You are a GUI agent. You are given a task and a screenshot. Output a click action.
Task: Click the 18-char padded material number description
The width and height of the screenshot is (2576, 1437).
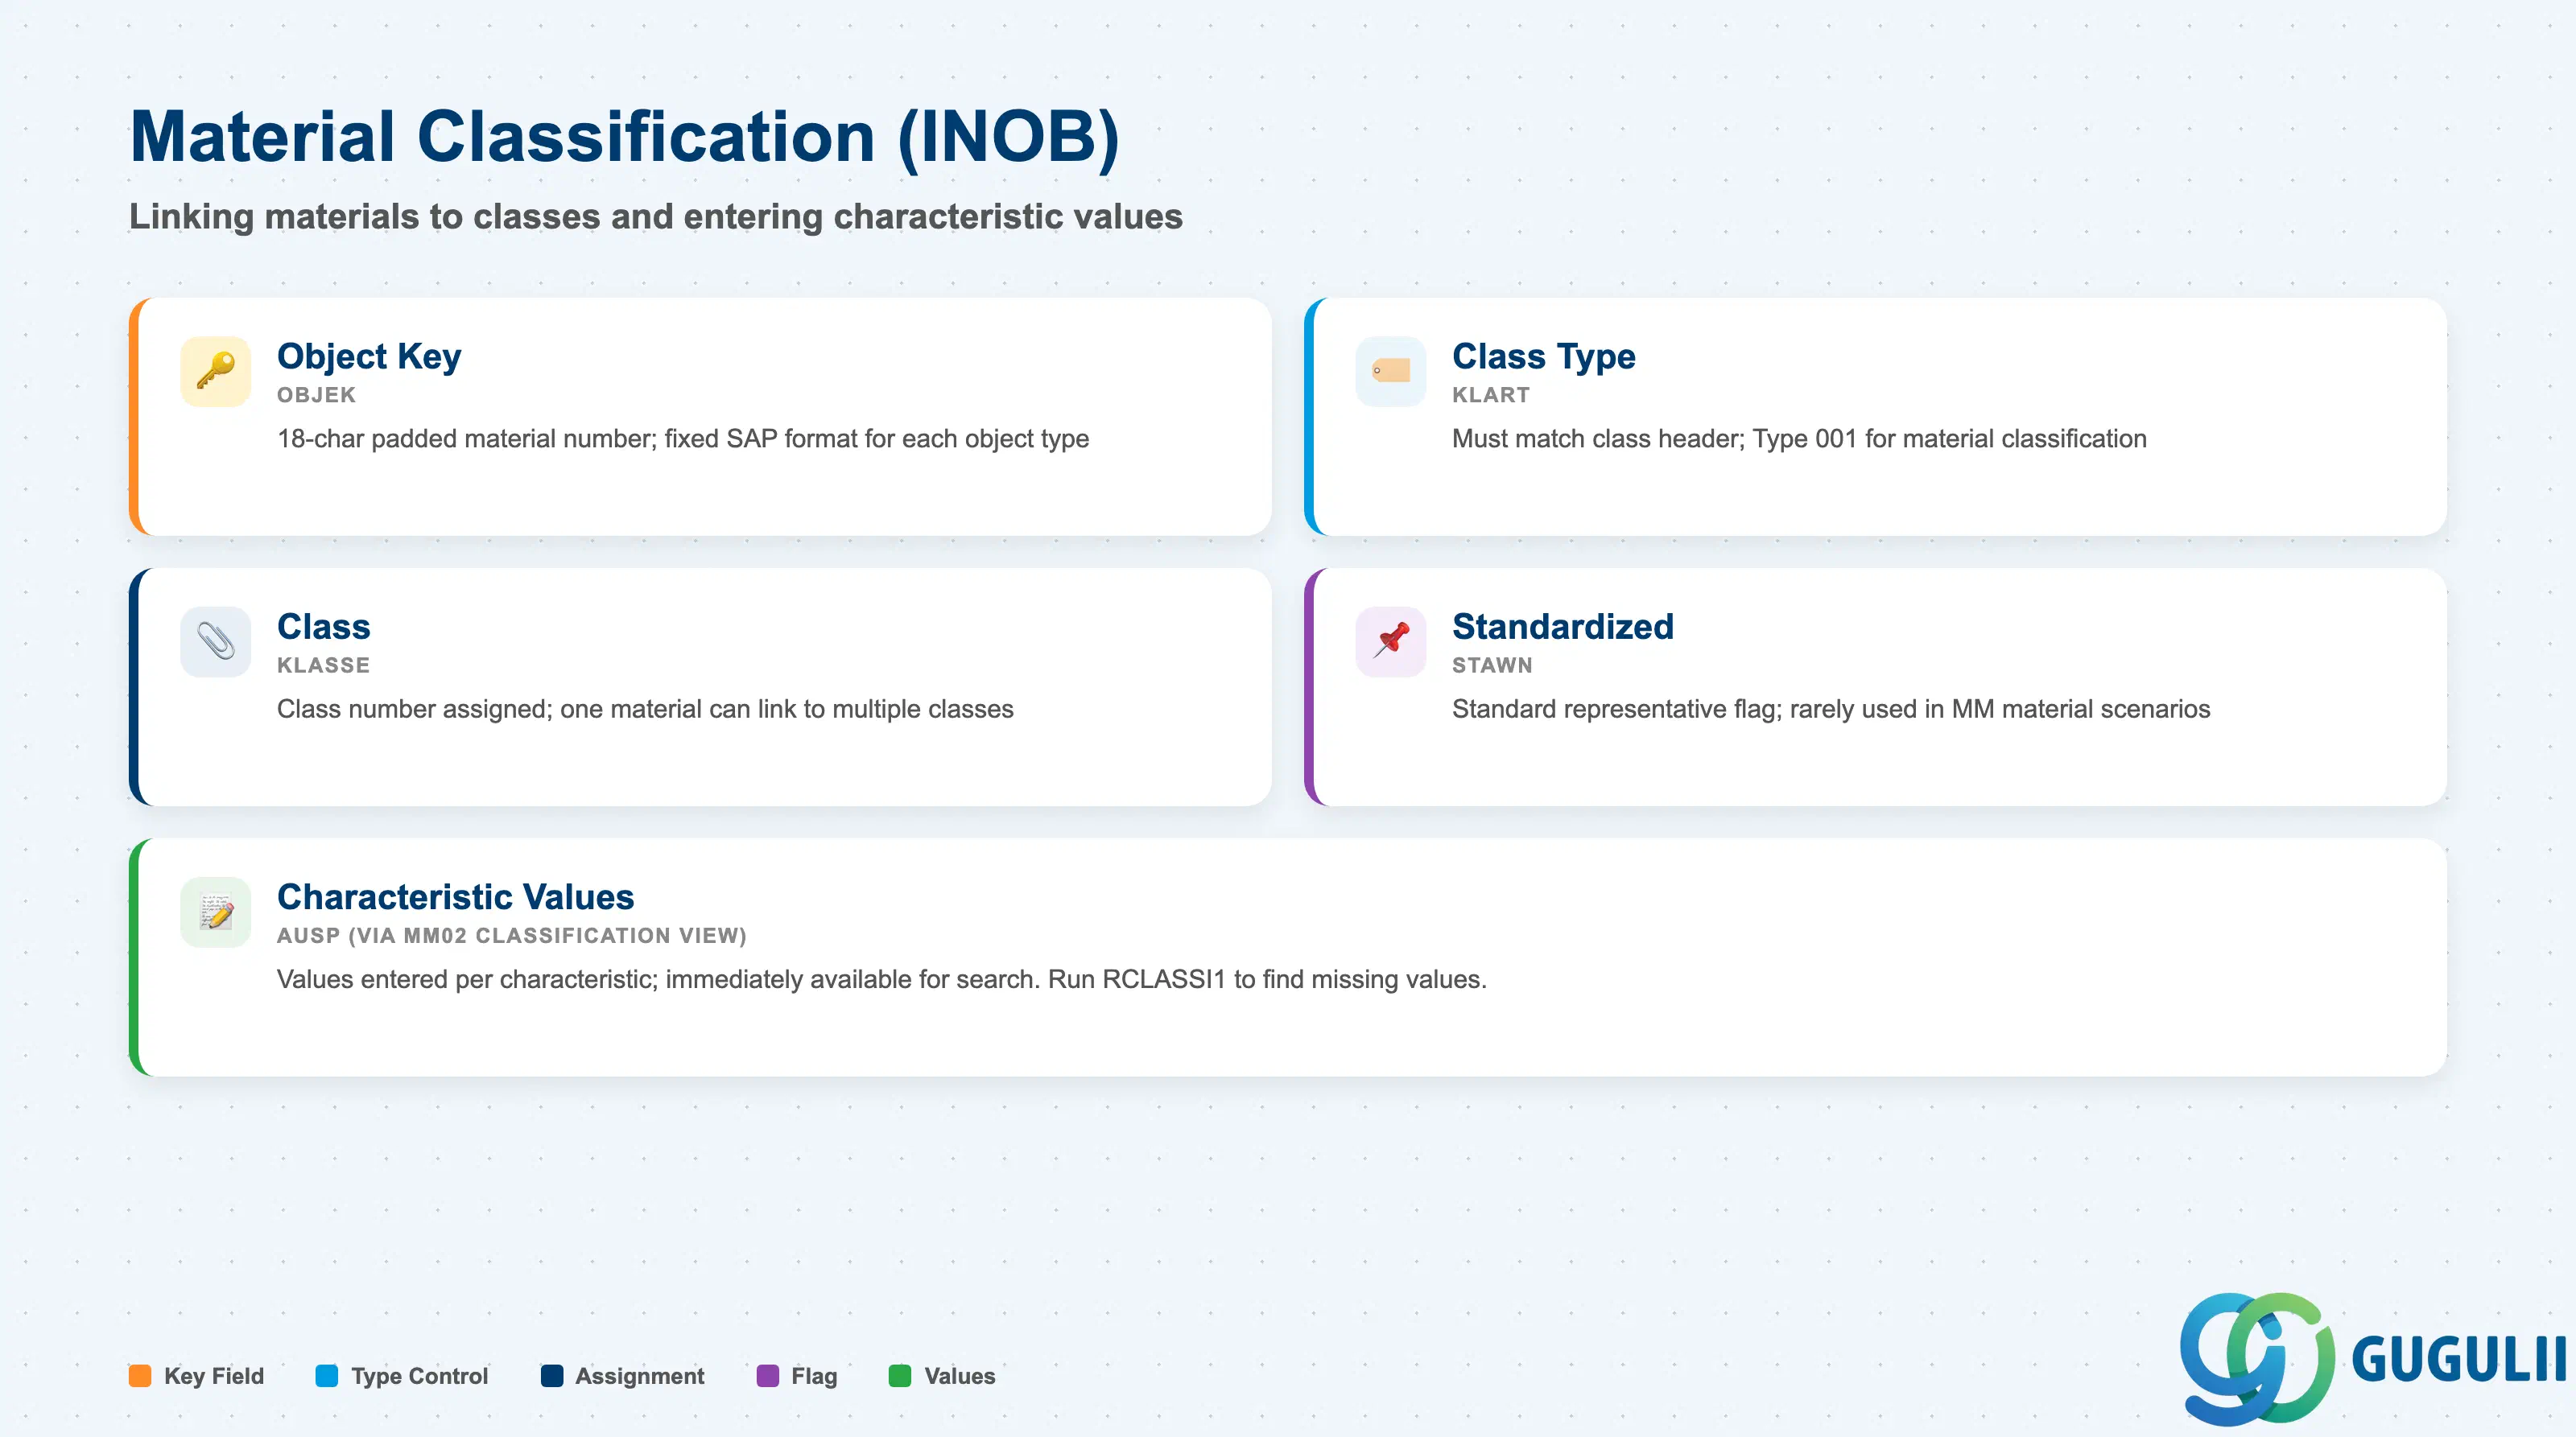(683, 439)
